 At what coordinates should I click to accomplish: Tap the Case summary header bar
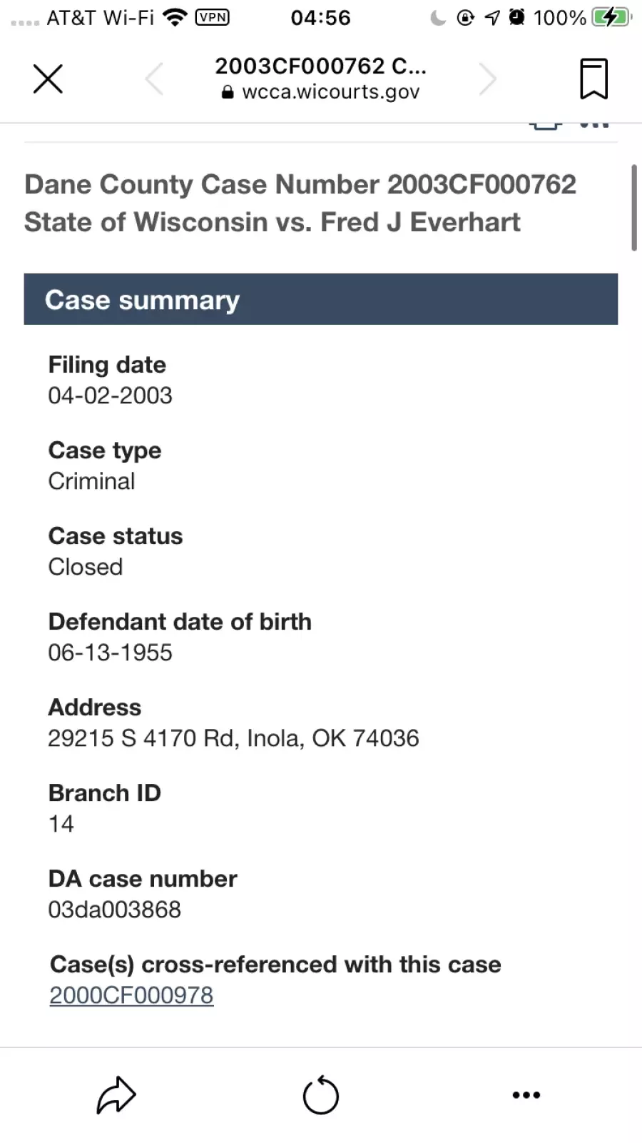tap(321, 299)
